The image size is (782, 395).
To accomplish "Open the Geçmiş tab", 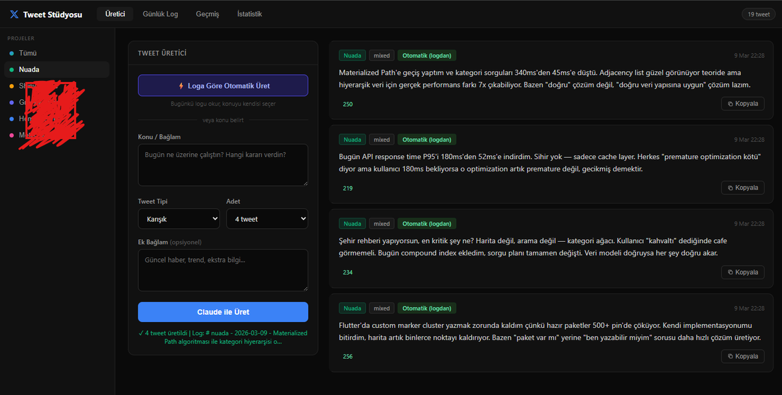I will click(207, 14).
